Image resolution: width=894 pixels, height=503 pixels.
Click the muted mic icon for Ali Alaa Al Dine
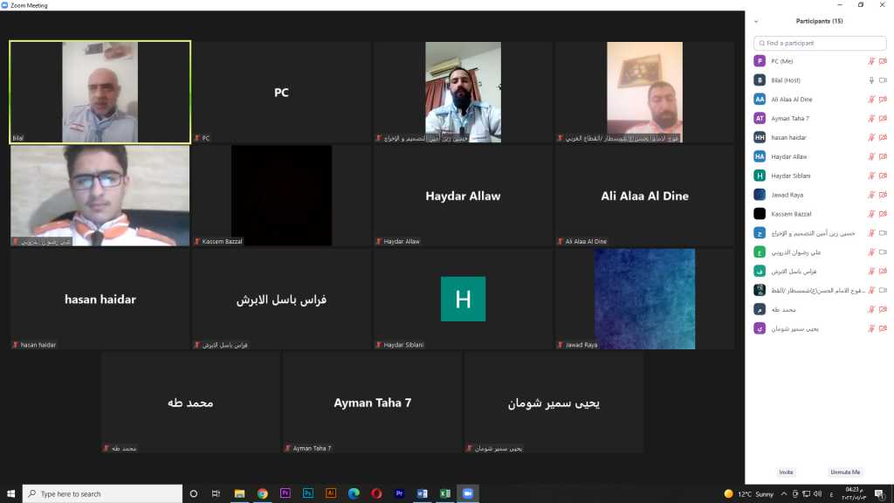coord(870,100)
